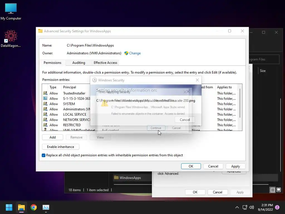Click the Size column header in File Explorer
The image size is (285, 214).
tap(263, 70)
